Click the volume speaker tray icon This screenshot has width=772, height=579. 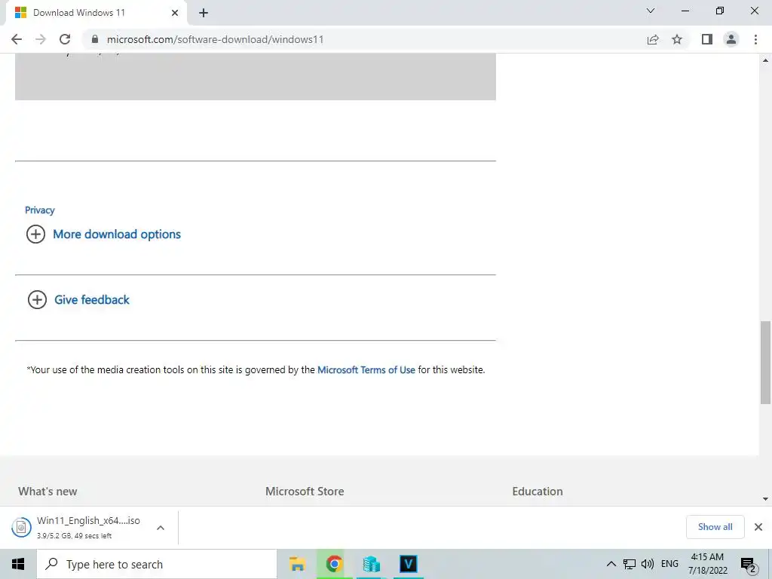click(x=648, y=564)
